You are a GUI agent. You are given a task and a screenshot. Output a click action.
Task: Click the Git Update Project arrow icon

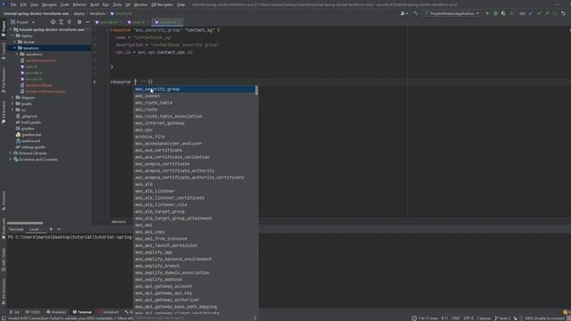[531, 13]
